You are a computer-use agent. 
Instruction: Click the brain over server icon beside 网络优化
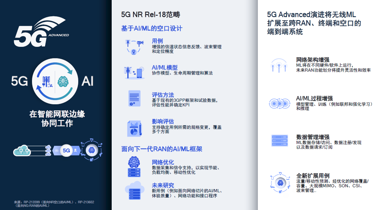click(134, 167)
